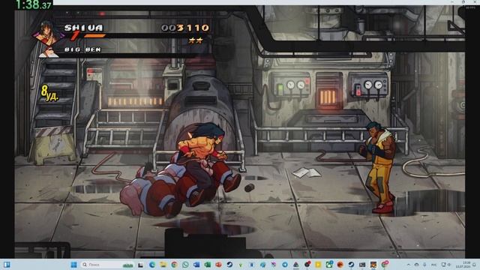
Task: Click the SHIVA player name
Action: click(84, 28)
